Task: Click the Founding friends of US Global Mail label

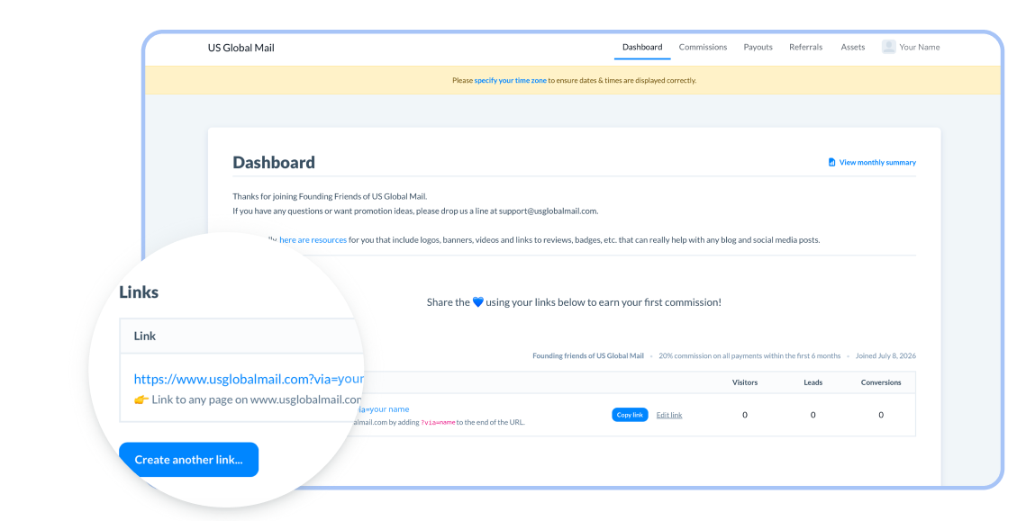Action: click(x=588, y=355)
